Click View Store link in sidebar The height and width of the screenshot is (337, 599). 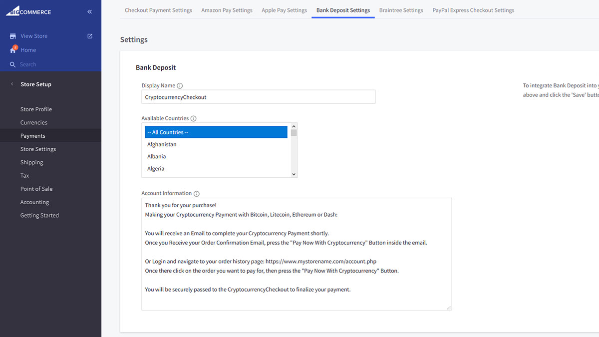click(34, 36)
